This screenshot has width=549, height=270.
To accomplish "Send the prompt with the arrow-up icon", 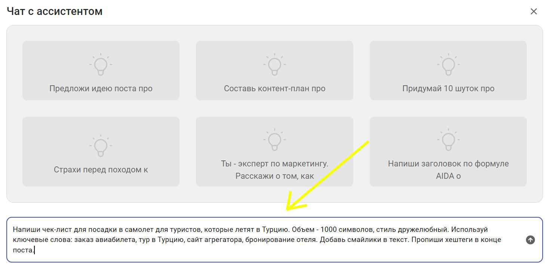I will click(530, 240).
